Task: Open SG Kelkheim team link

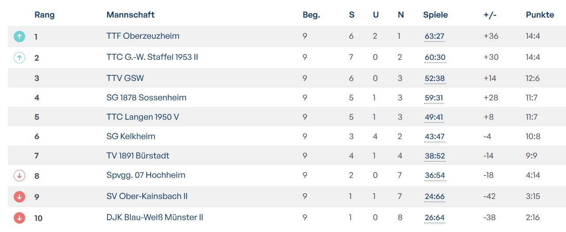Action: 131,136
